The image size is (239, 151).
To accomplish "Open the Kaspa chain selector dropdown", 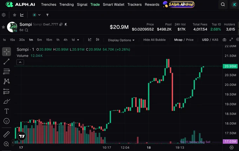I will tap(37, 15).
